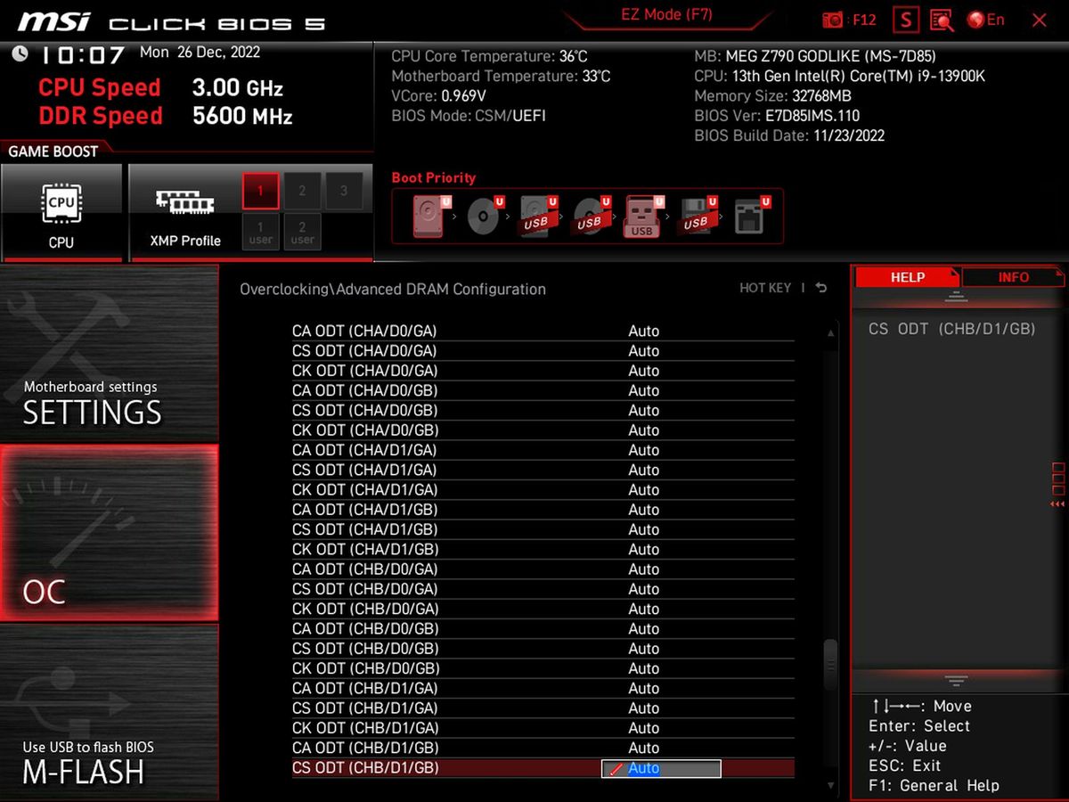Viewport: 1069px width, 802px height.
Task: Open value for CA ODT (CHA/D1/GA)
Action: click(x=644, y=450)
